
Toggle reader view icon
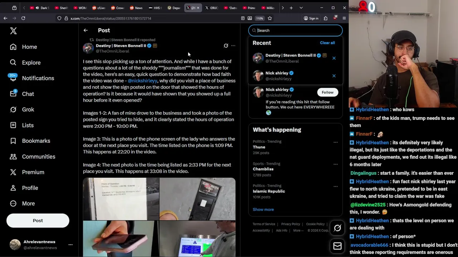[243, 18]
